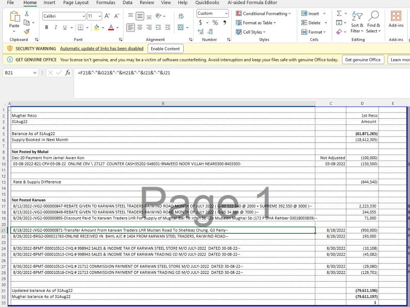This screenshot has height=307, width=410.
Task: Toggle Bold formatting
Action: 47,27
